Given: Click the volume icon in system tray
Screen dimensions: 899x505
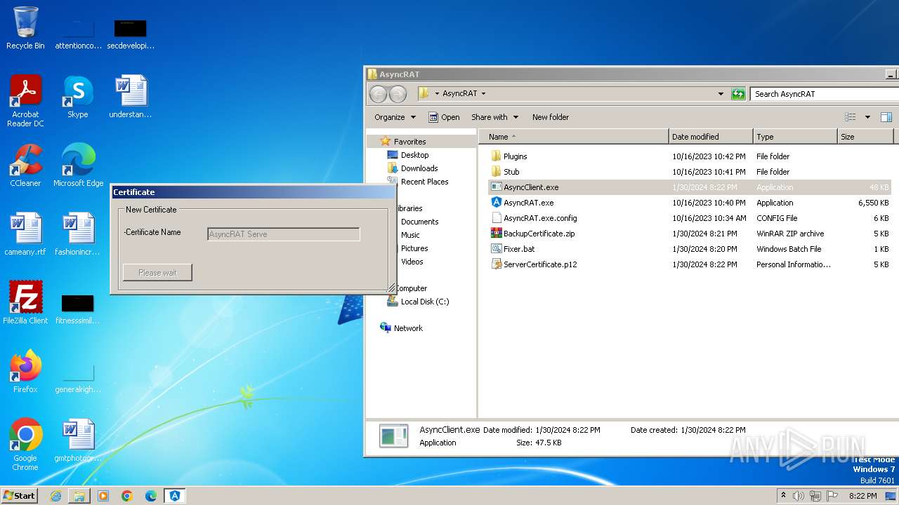Looking at the screenshot, I should point(799,496).
